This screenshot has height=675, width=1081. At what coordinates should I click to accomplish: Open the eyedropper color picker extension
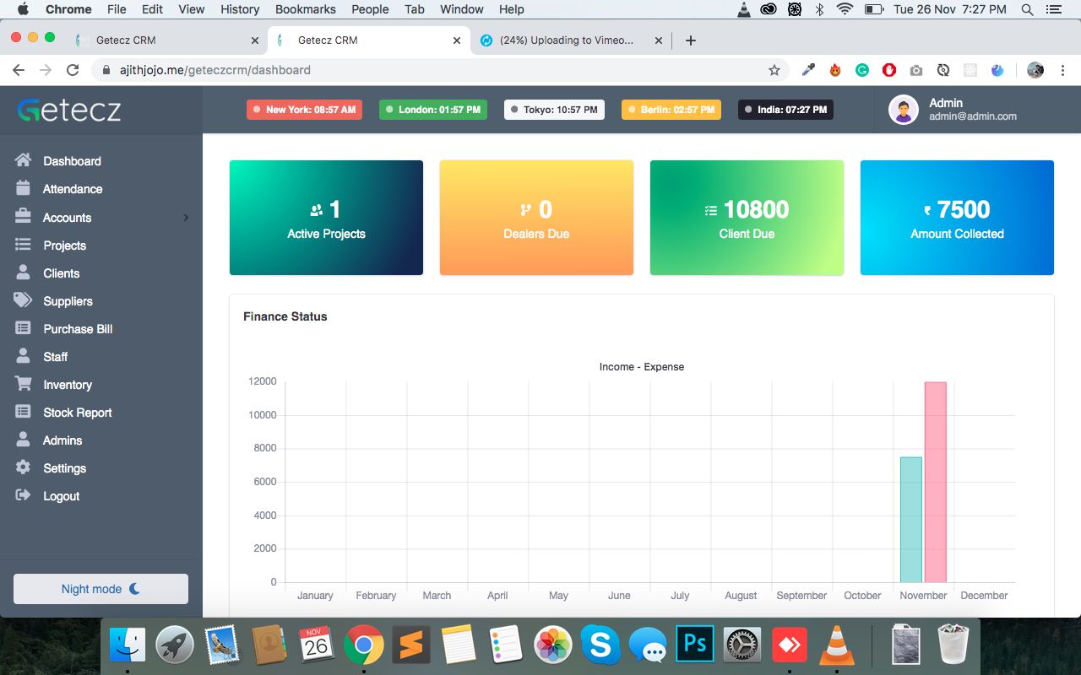click(x=808, y=70)
